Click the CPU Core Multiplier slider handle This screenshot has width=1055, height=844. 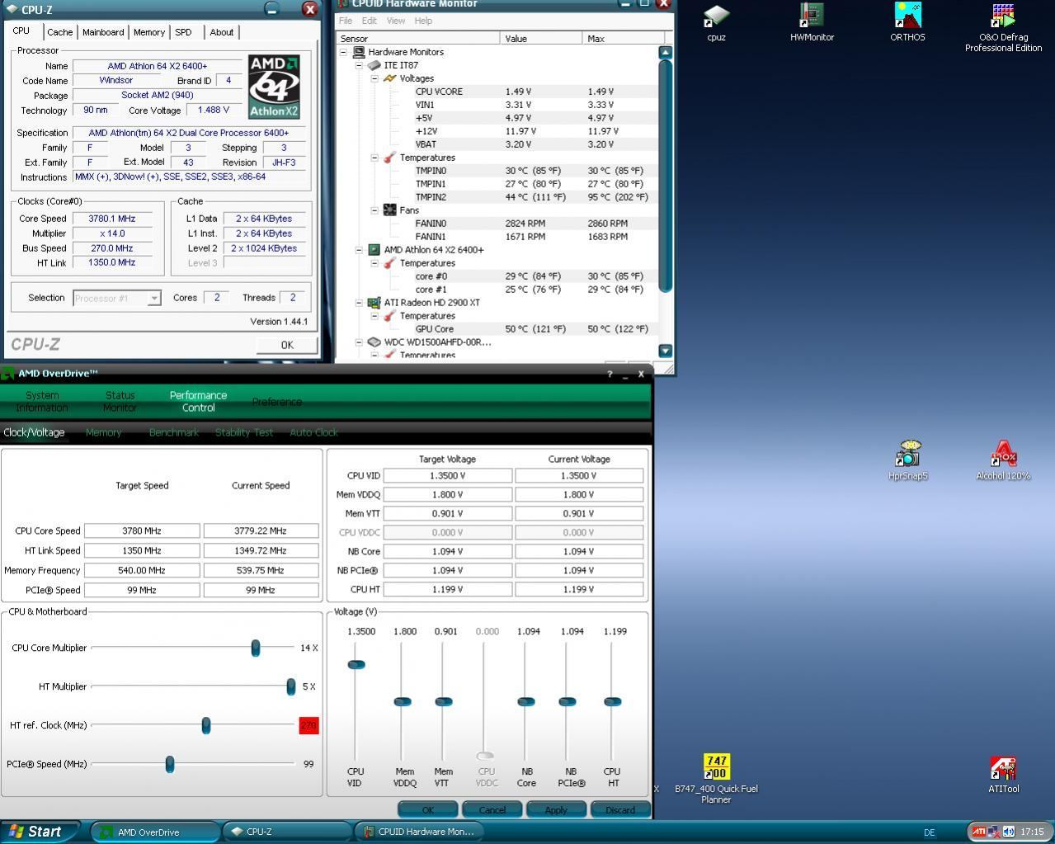pos(256,648)
